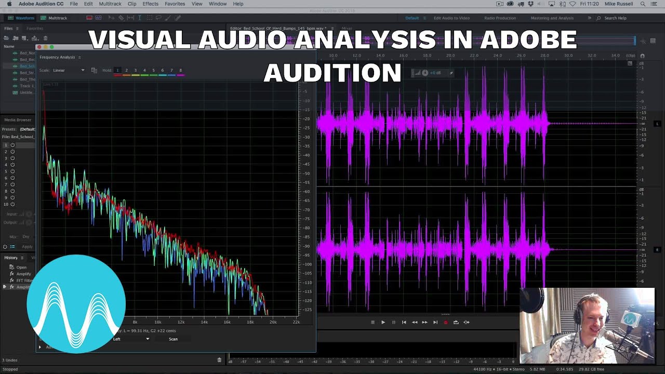Click the Scan button

pyautogui.click(x=173, y=339)
